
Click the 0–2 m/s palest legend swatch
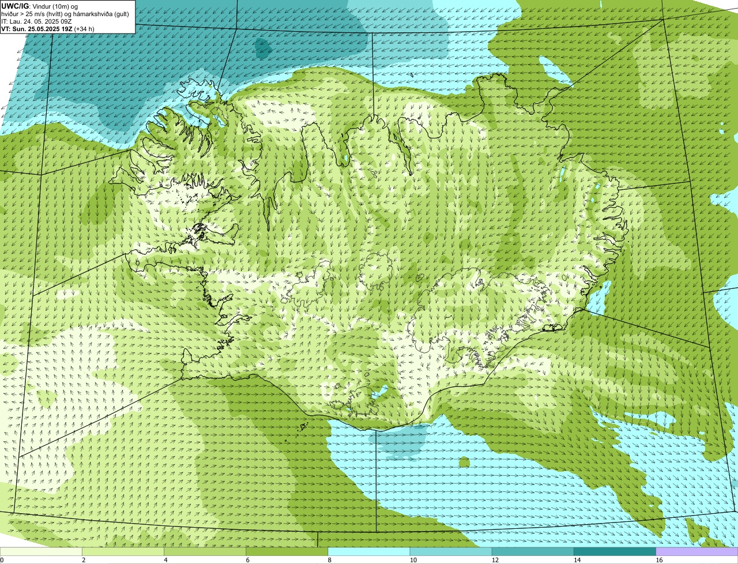(x=42, y=552)
